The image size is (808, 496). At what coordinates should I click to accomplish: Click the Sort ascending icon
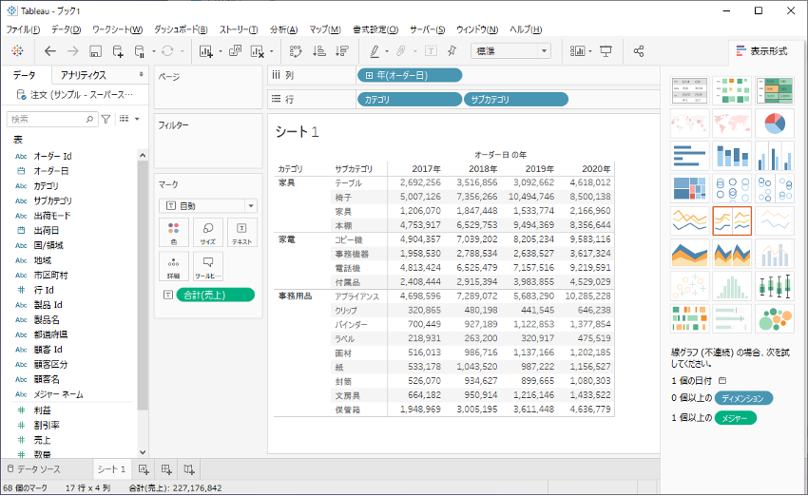319,51
